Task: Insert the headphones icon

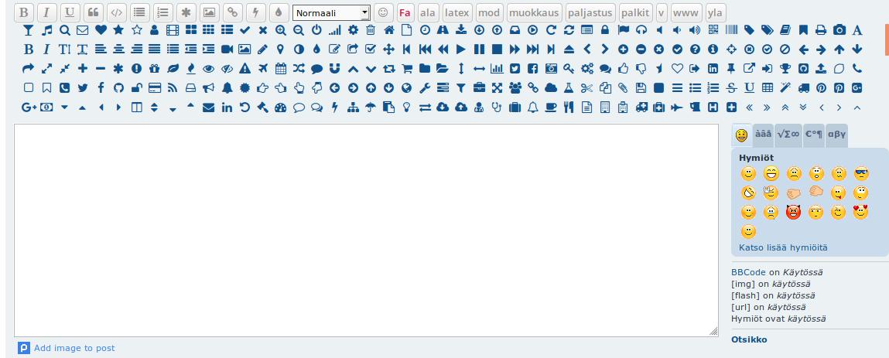Action: coord(641,31)
